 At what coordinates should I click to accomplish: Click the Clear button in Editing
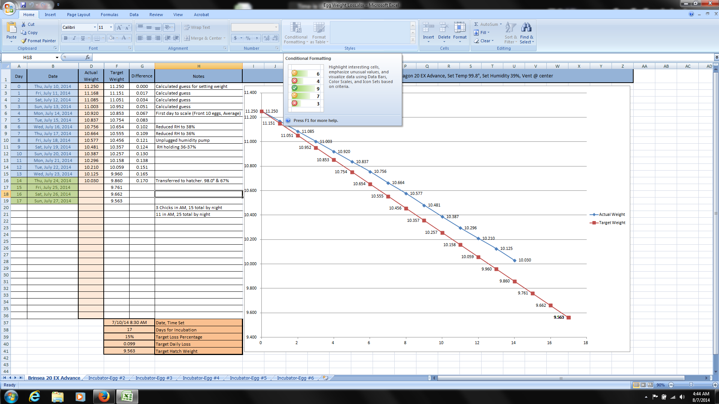pyautogui.click(x=485, y=41)
